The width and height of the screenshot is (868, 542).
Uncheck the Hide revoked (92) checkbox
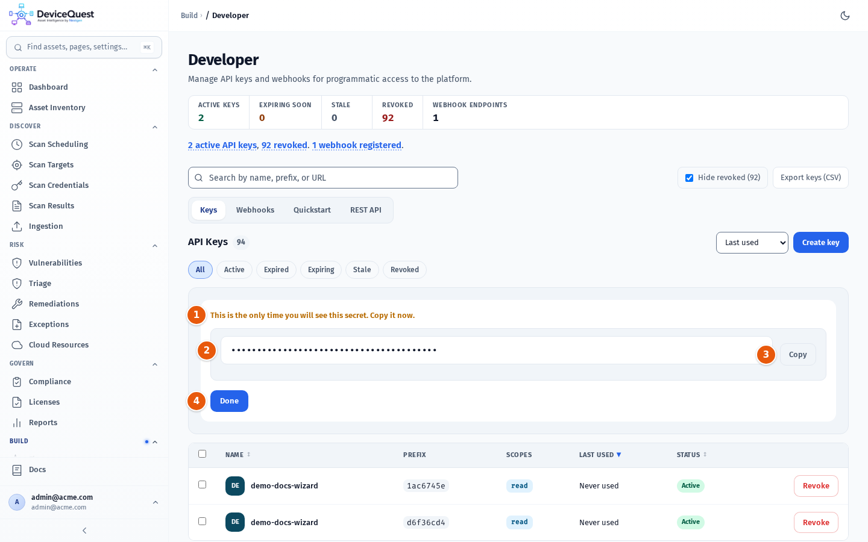coord(689,178)
